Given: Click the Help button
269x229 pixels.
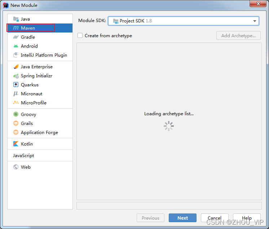Looking at the screenshot, I should click(247, 218).
